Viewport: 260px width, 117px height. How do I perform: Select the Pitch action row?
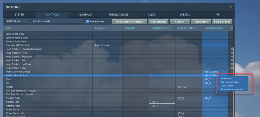pos(118,79)
